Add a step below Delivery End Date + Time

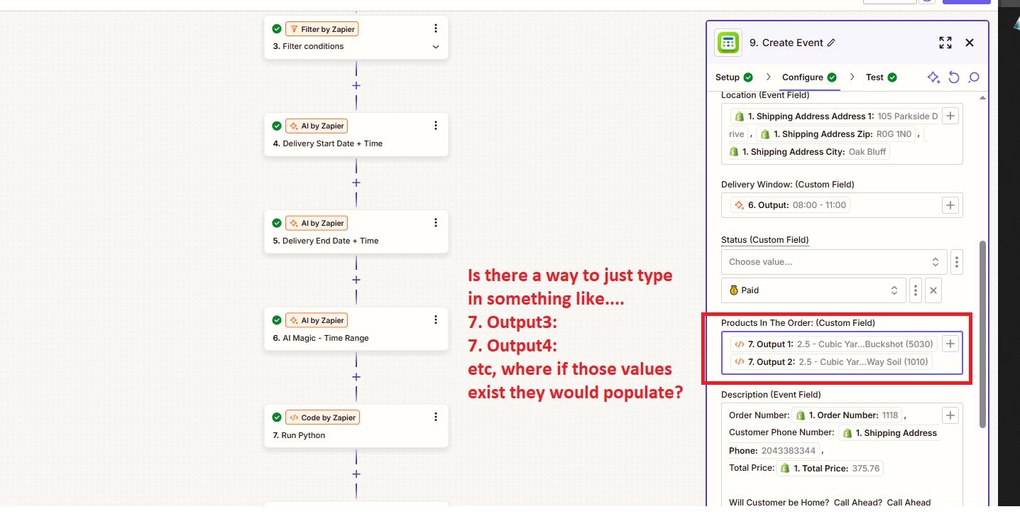(x=356, y=280)
